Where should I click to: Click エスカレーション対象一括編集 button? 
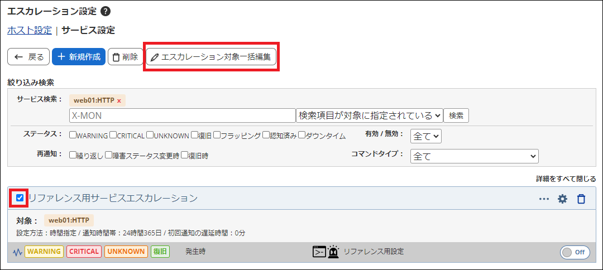212,57
